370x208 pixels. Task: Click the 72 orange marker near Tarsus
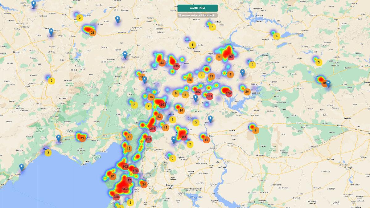[82, 138]
